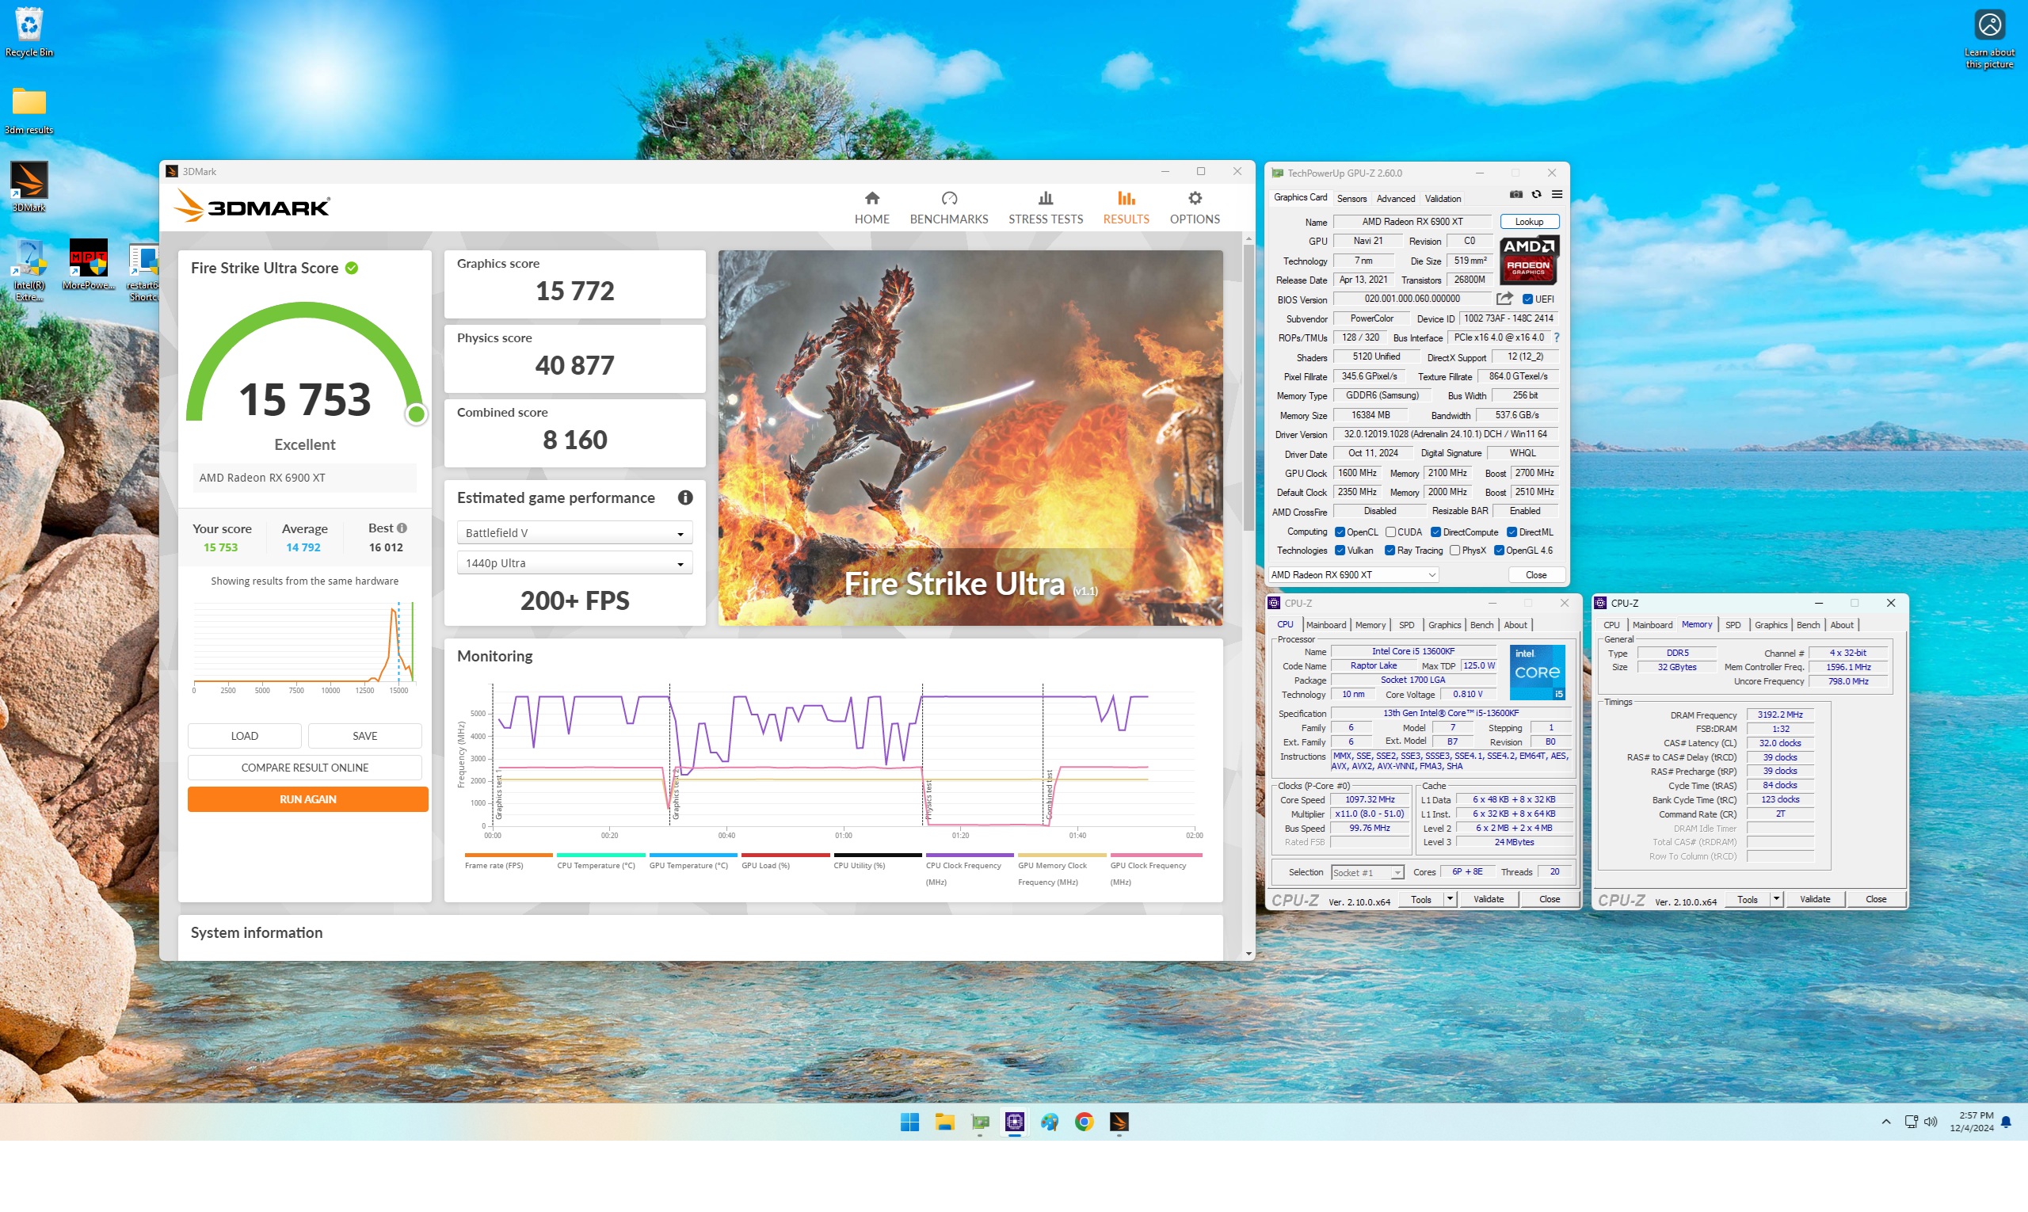Click the Frame rate (FPS) orange legend swatch

pos(508,855)
